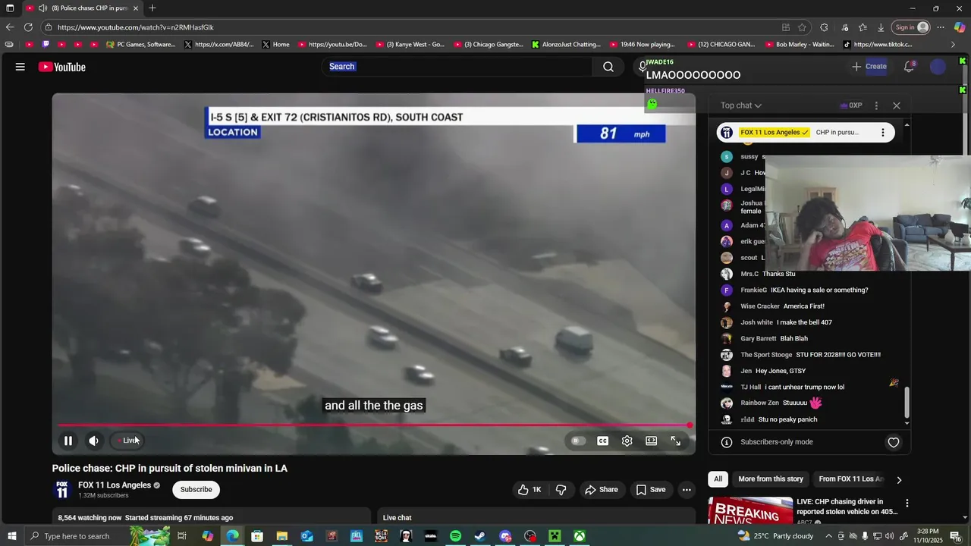Open the YouTube hamburger guide menu
The height and width of the screenshot is (546, 971).
pos(20,67)
